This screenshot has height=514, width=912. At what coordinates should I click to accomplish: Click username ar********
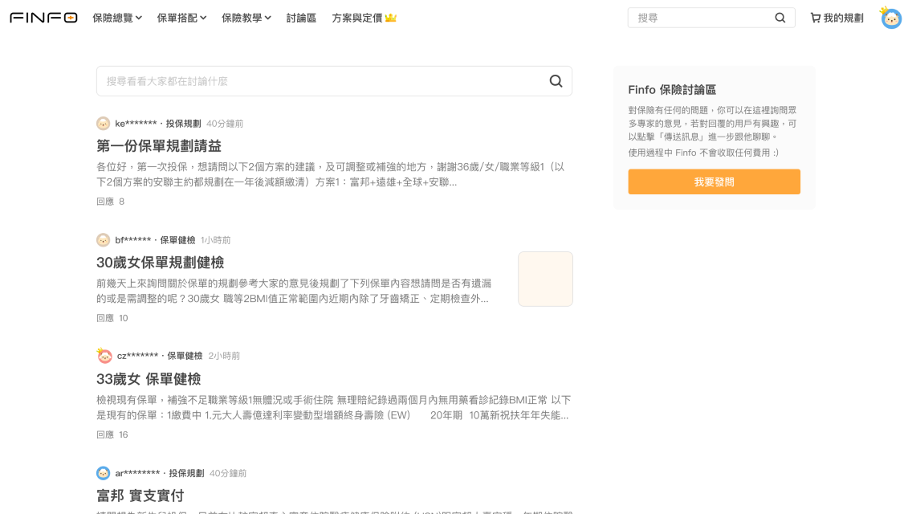click(x=137, y=473)
